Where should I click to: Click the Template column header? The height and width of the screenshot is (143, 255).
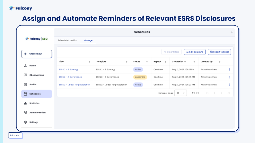pyautogui.click(x=101, y=62)
